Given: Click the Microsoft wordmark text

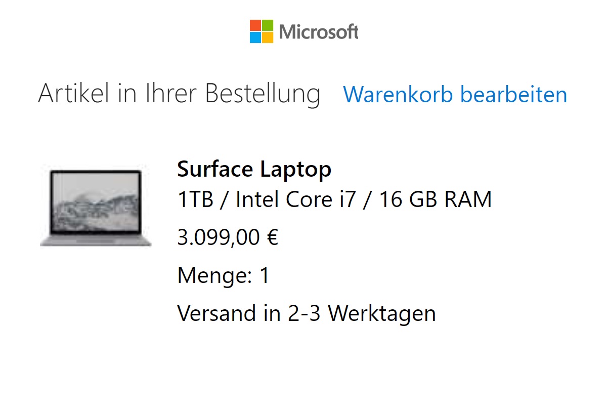Looking at the screenshot, I should 319,32.
